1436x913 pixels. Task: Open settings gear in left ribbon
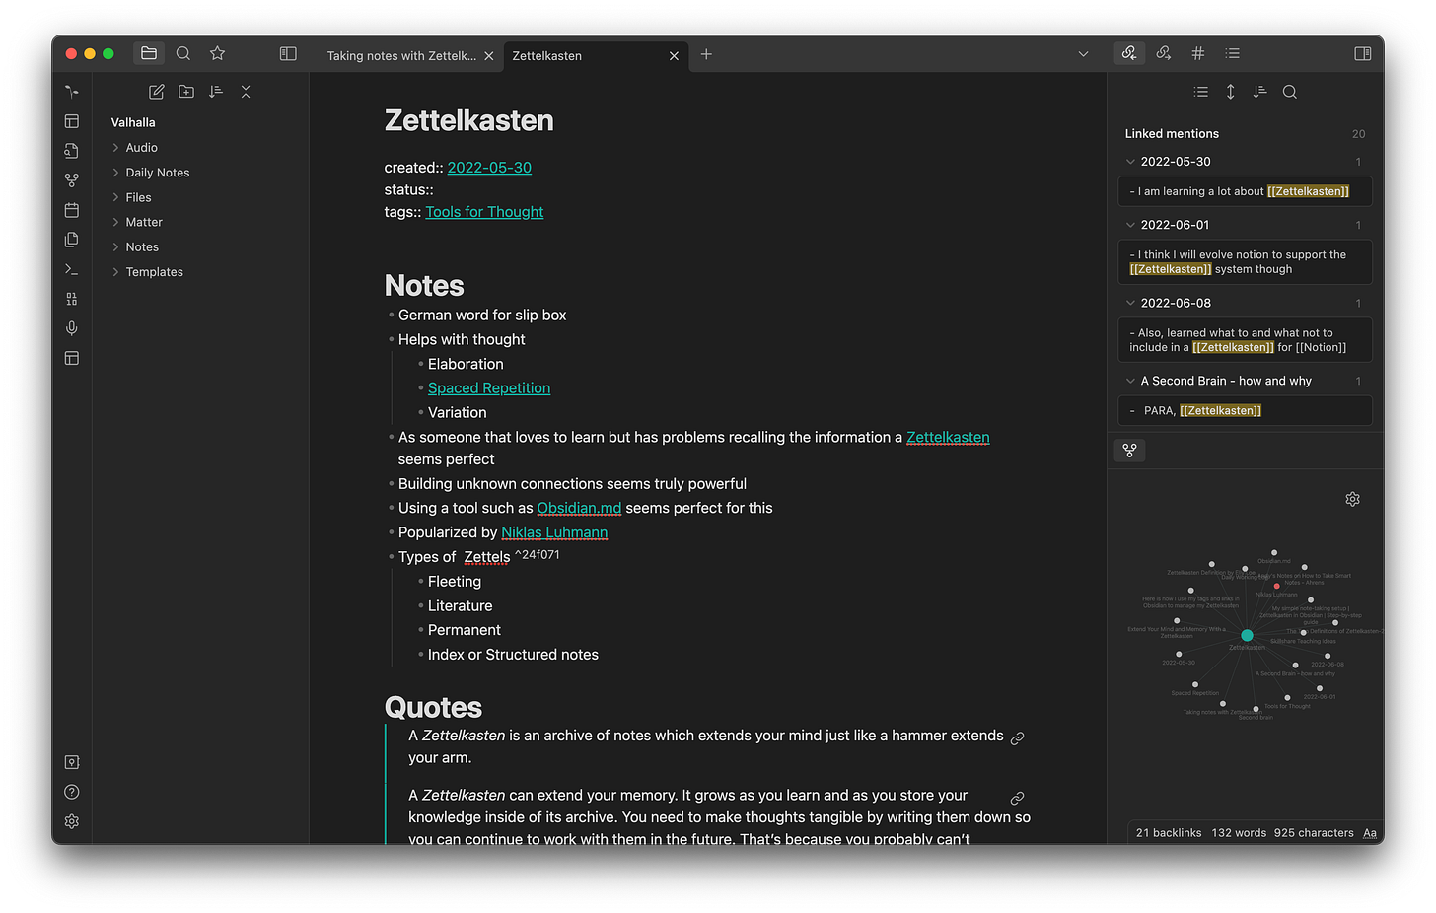click(x=72, y=821)
